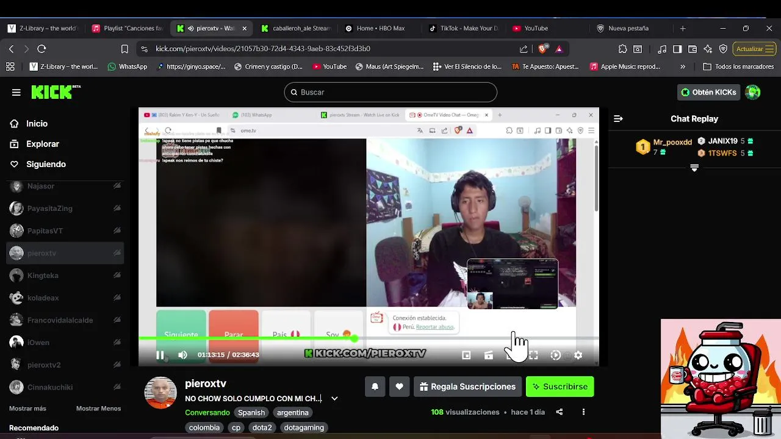
Task: Toggle the notification bell for pieroxtv
Action: [x=375, y=387]
